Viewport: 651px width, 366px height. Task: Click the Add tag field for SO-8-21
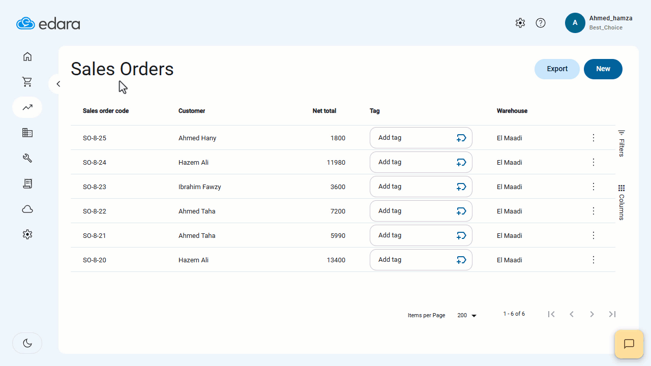click(421, 235)
